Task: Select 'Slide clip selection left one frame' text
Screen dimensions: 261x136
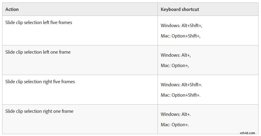Action: tap(38, 52)
